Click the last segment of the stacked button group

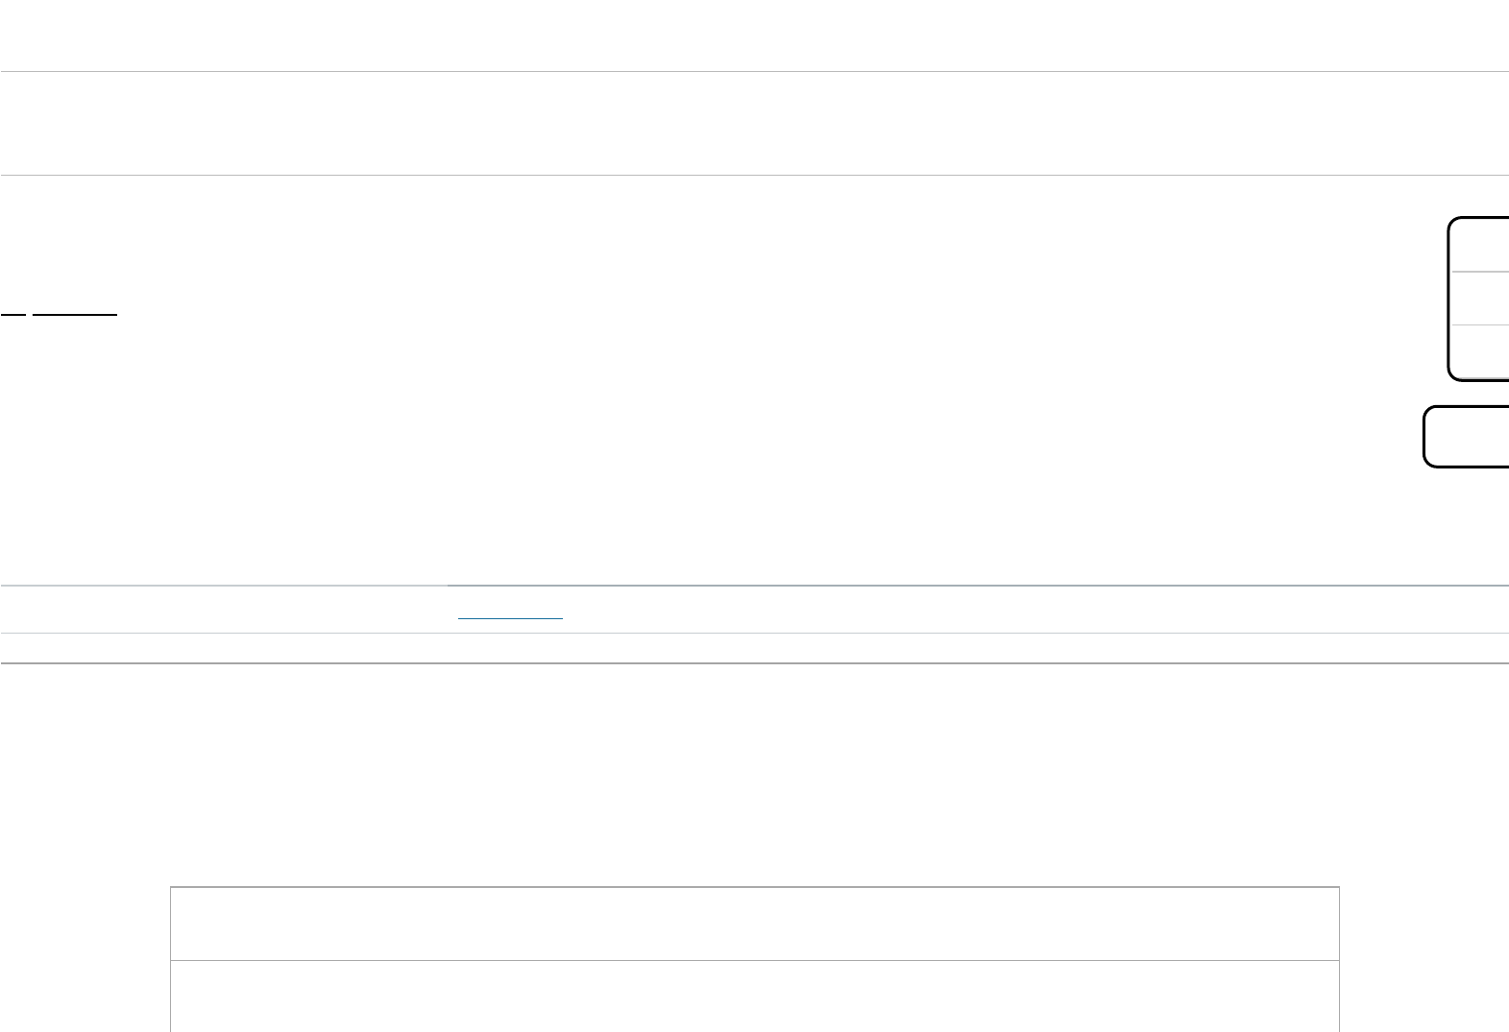pos(1479,352)
